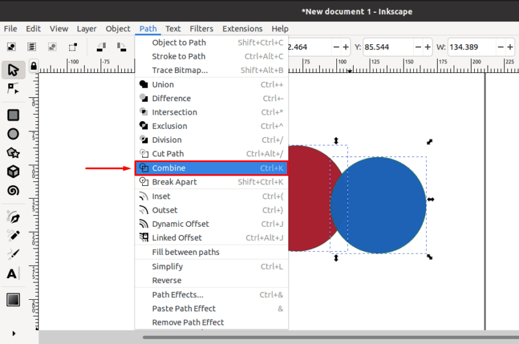Open the Edit menu

pos(33,29)
